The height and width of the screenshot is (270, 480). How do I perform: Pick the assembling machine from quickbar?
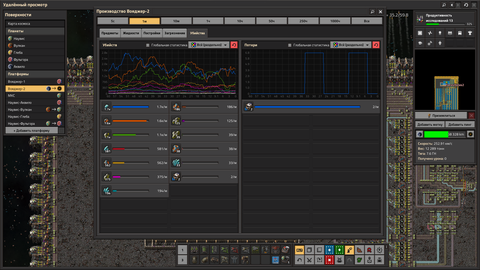click(x=255, y=250)
